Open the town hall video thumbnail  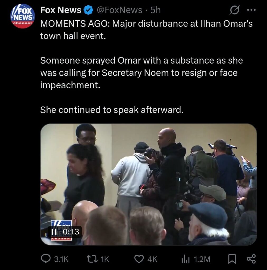tap(149, 184)
